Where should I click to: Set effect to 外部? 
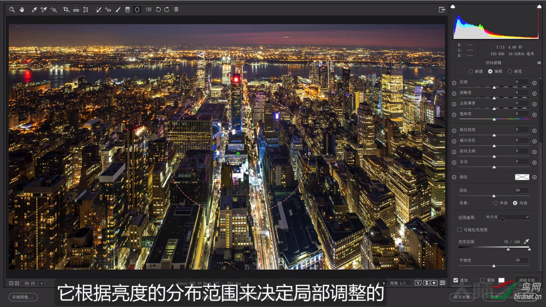click(x=496, y=203)
